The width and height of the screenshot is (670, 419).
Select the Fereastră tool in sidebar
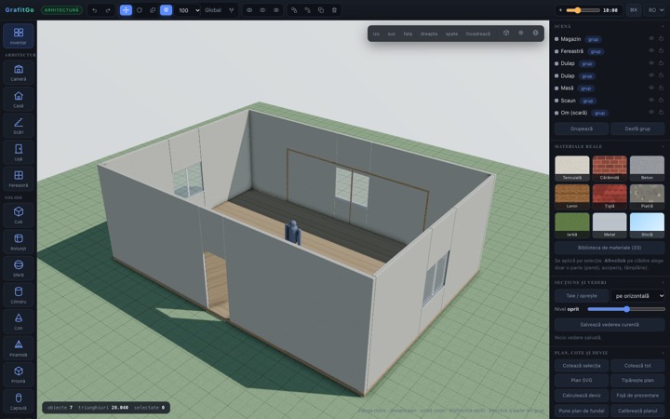click(19, 179)
